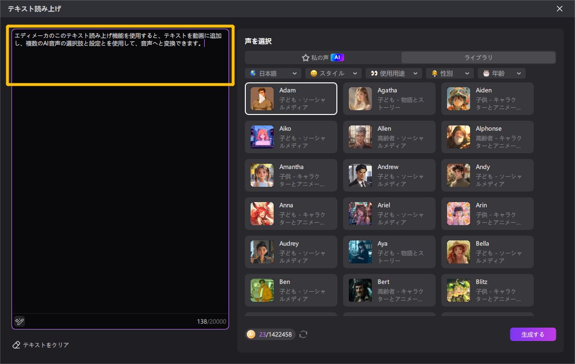The width and height of the screenshot is (575, 364).
Task: Select the Bella voice
Action: (x=487, y=252)
